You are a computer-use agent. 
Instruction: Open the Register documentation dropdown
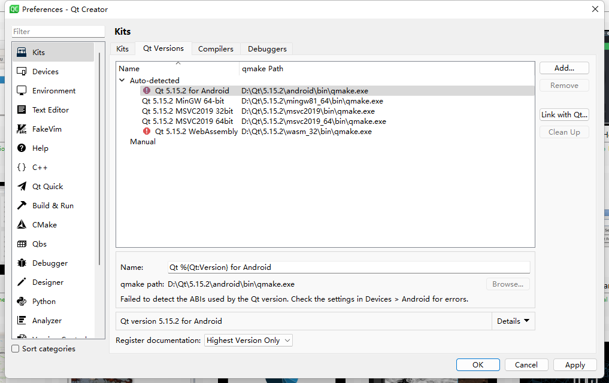[248, 341]
